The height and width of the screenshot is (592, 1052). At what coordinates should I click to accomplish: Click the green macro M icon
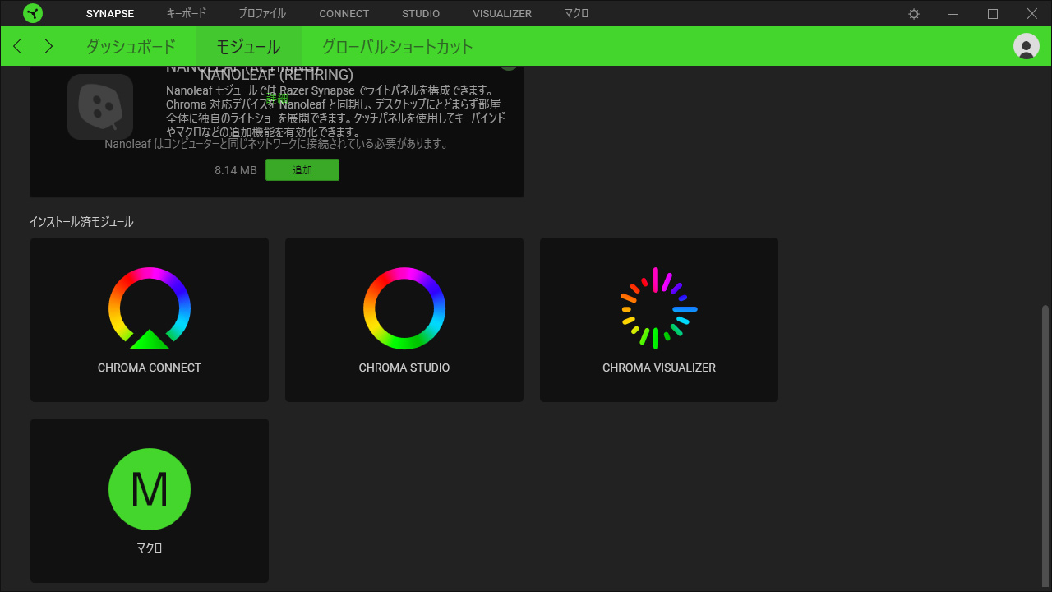coord(150,489)
